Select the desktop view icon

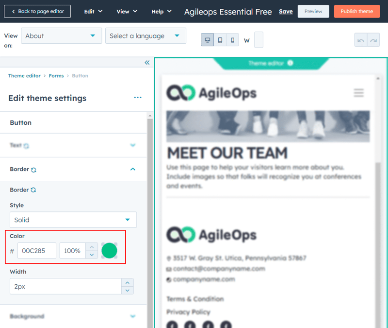[x=208, y=40]
